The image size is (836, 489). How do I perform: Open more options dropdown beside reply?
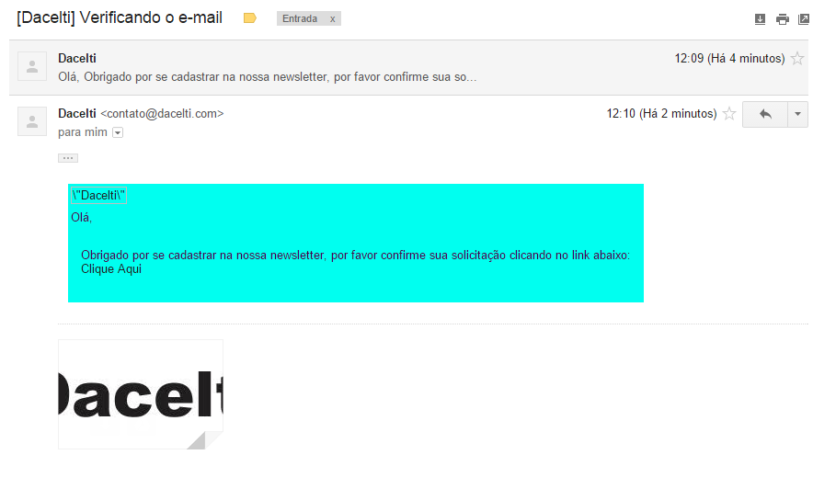point(797,114)
